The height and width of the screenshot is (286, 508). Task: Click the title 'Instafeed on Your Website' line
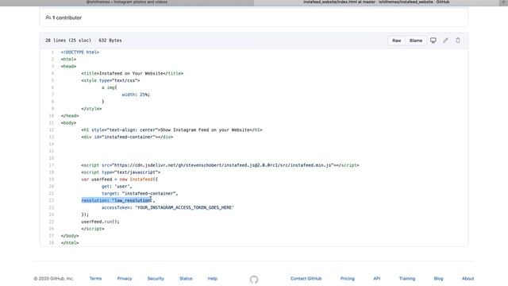click(x=133, y=73)
